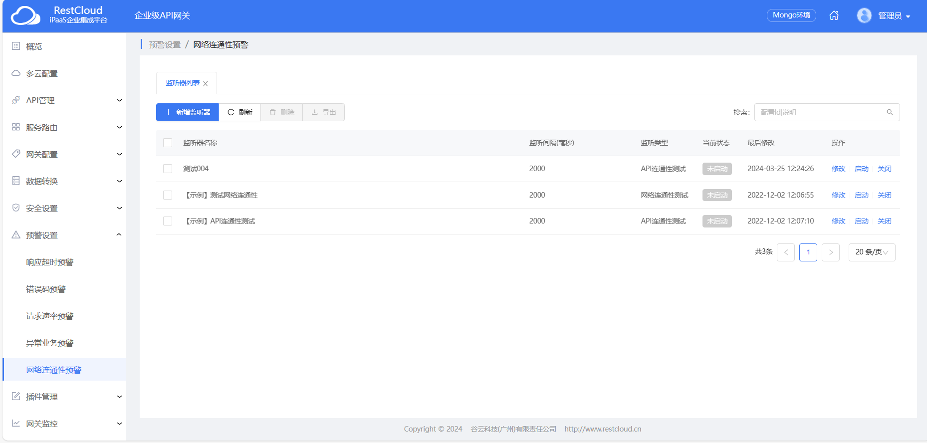The height and width of the screenshot is (443, 927).
Task: Expand the 插件管理 menu
Action: (x=119, y=397)
